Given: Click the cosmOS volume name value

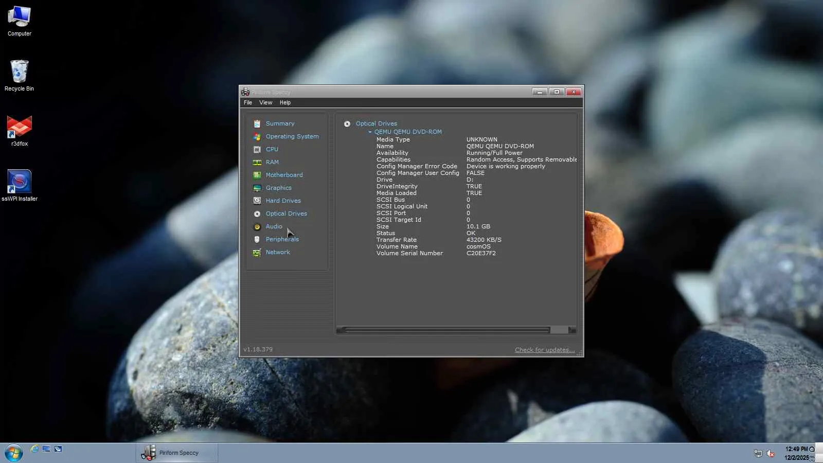Looking at the screenshot, I should (478, 246).
